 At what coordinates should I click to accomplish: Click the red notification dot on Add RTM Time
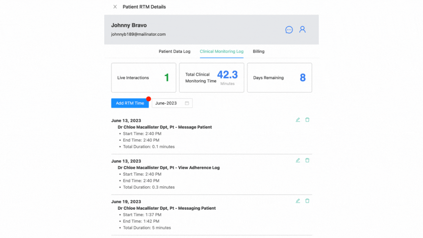[148, 99]
